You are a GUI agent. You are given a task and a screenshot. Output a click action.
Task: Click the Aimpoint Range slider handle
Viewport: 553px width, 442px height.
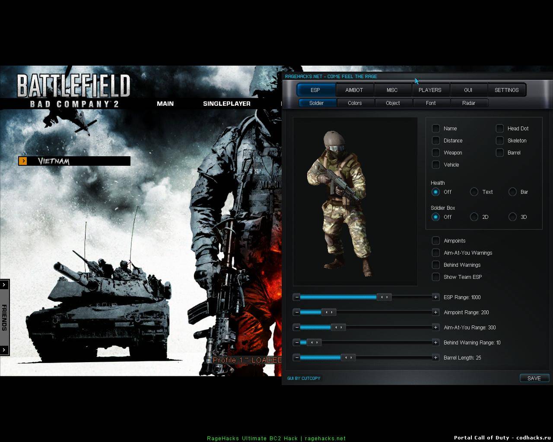(x=328, y=312)
